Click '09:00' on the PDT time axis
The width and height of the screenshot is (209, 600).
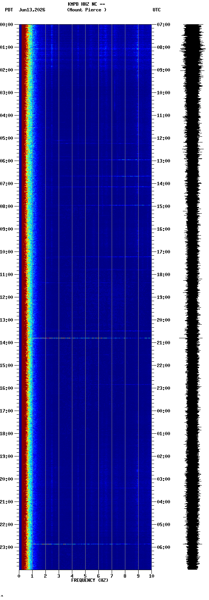click(7, 229)
